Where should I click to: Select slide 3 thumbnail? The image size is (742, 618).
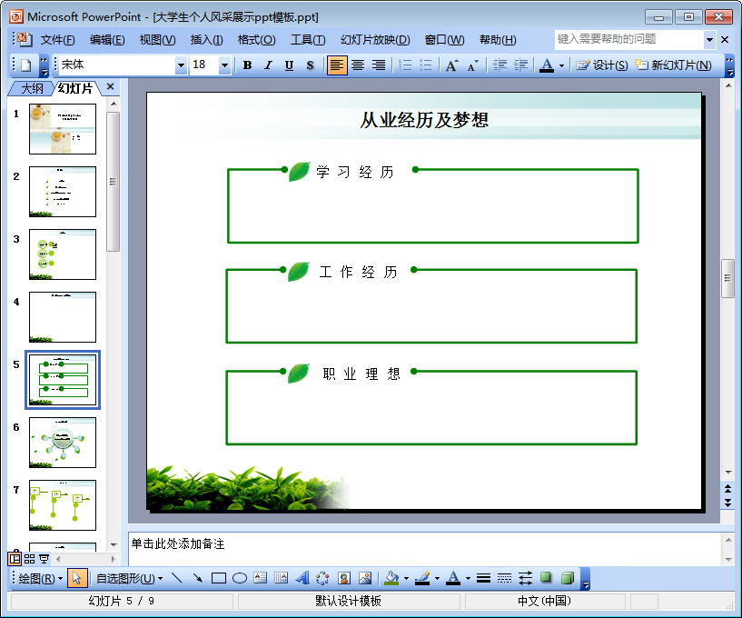tap(63, 254)
